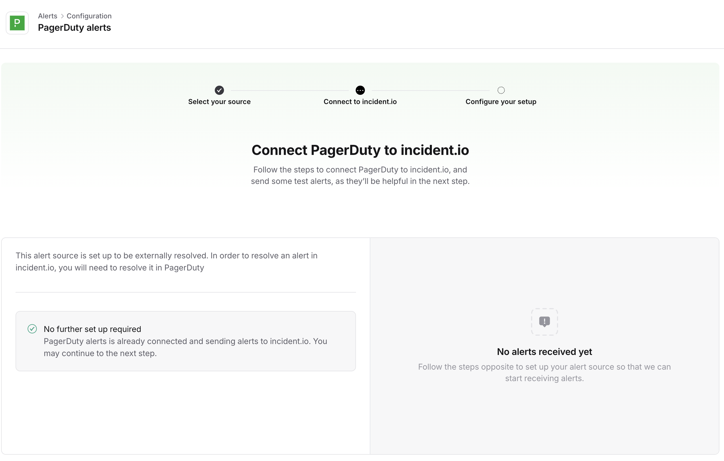The width and height of the screenshot is (724, 461).
Task: Click the checkmark inside 'Select your source' step
Action: click(x=219, y=90)
